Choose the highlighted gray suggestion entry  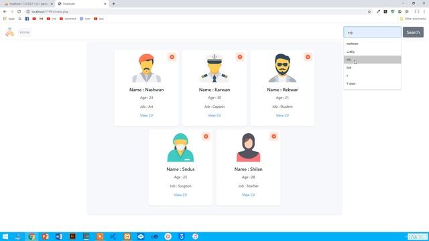(373, 60)
